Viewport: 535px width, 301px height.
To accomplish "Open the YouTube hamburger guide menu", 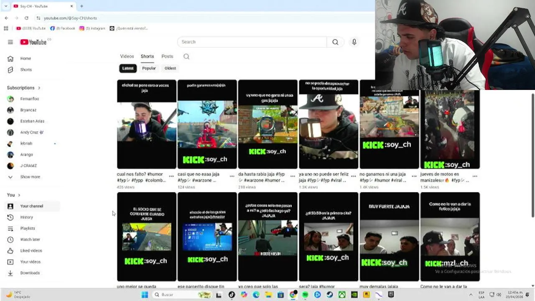I will (10, 42).
